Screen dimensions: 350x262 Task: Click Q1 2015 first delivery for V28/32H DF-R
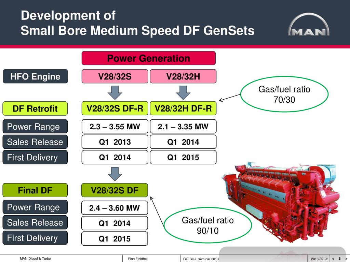pyautogui.click(x=183, y=157)
